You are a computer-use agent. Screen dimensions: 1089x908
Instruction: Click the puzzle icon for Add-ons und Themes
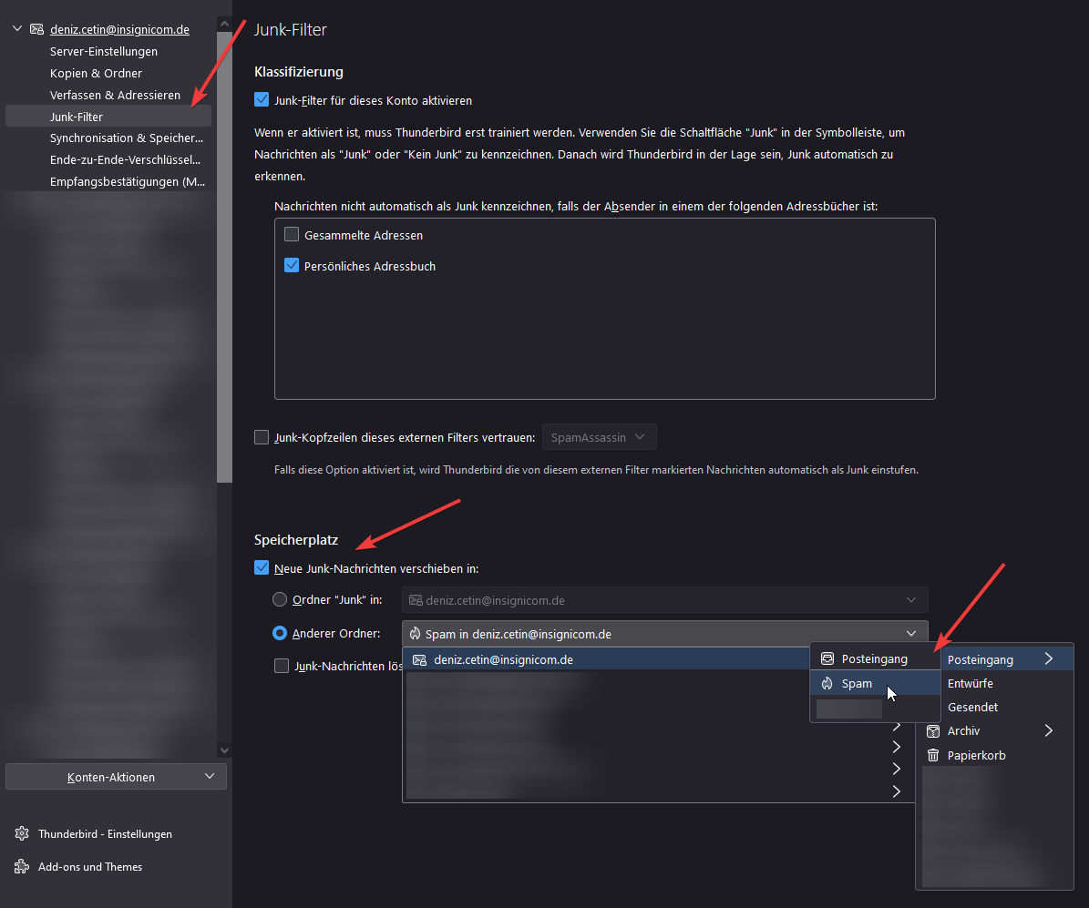(x=22, y=866)
